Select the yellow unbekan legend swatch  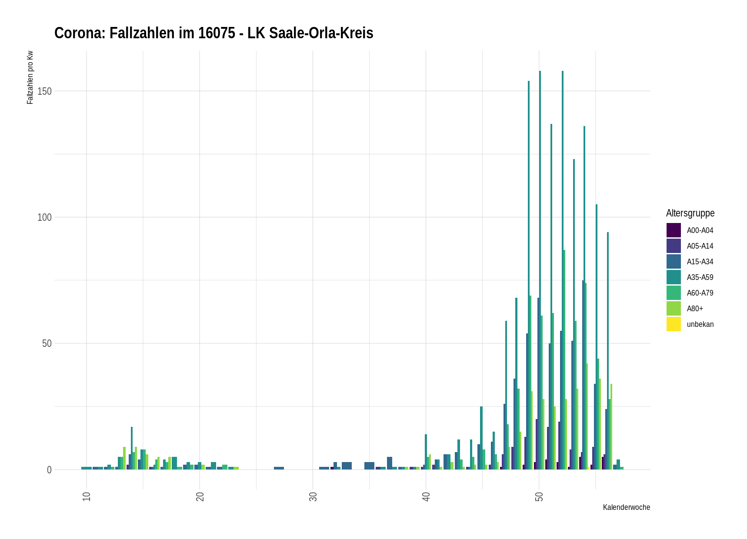coord(673,324)
